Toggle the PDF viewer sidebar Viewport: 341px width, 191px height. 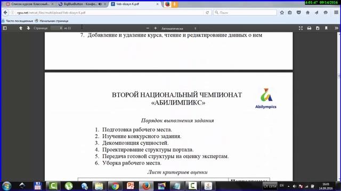(x=5, y=28)
